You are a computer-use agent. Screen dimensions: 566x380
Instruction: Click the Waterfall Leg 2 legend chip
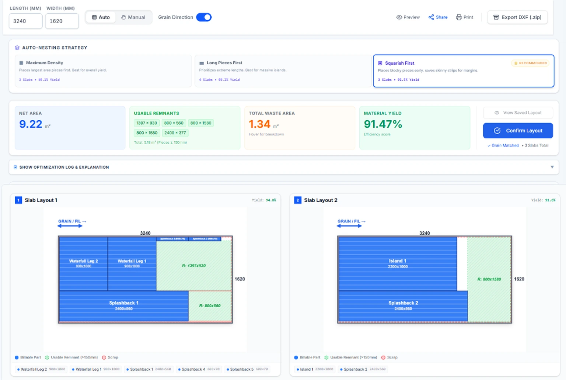coord(41,369)
